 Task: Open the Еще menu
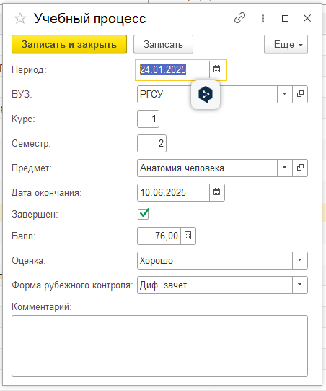[x=286, y=44]
